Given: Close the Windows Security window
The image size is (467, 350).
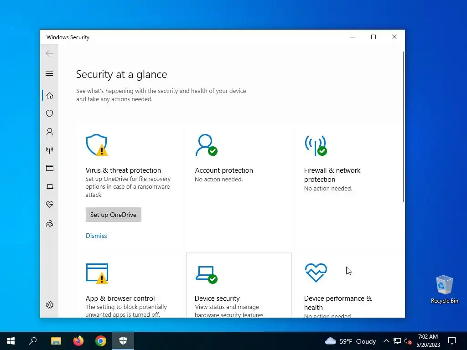Looking at the screenshot, I should [x=394, y=37].
